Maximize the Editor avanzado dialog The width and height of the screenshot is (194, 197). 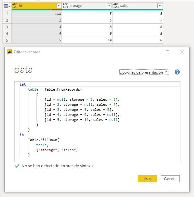(x=167, y=52)
